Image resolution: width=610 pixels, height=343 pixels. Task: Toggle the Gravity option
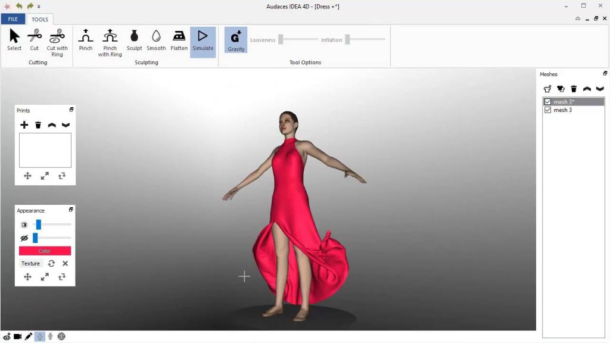pos(236,40)
